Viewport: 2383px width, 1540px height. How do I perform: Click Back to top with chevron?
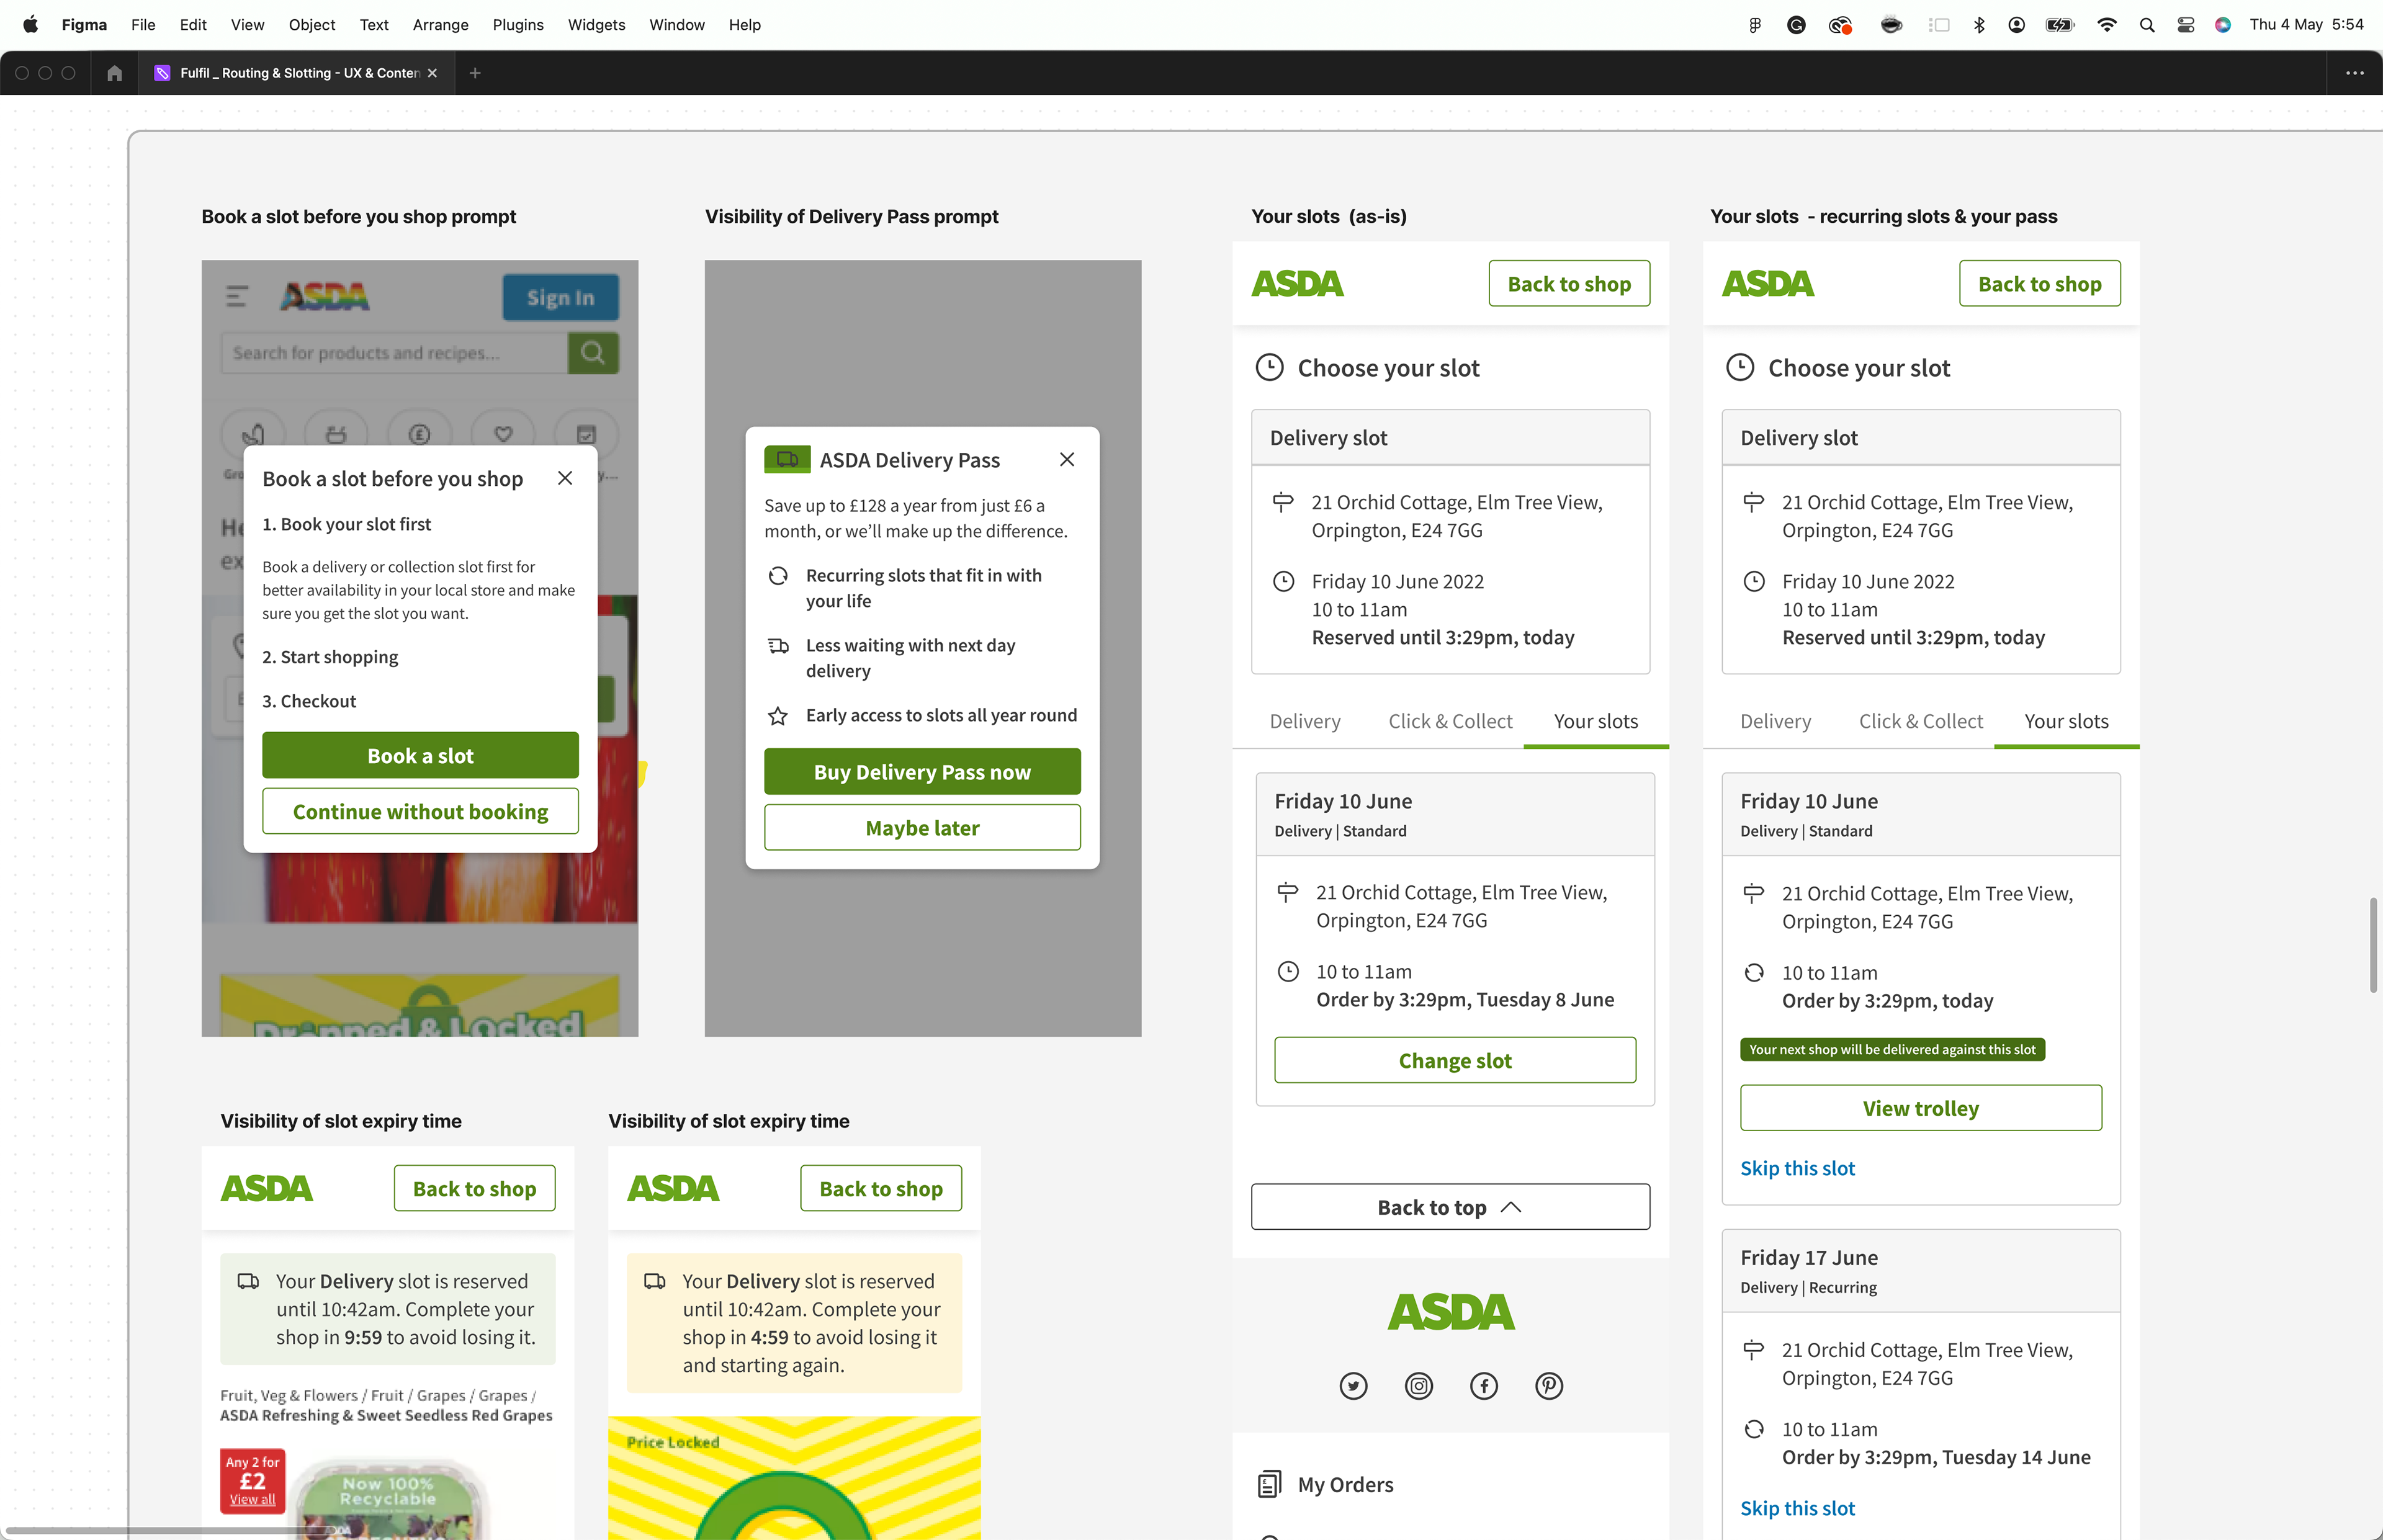[x=1449, y=1207]
